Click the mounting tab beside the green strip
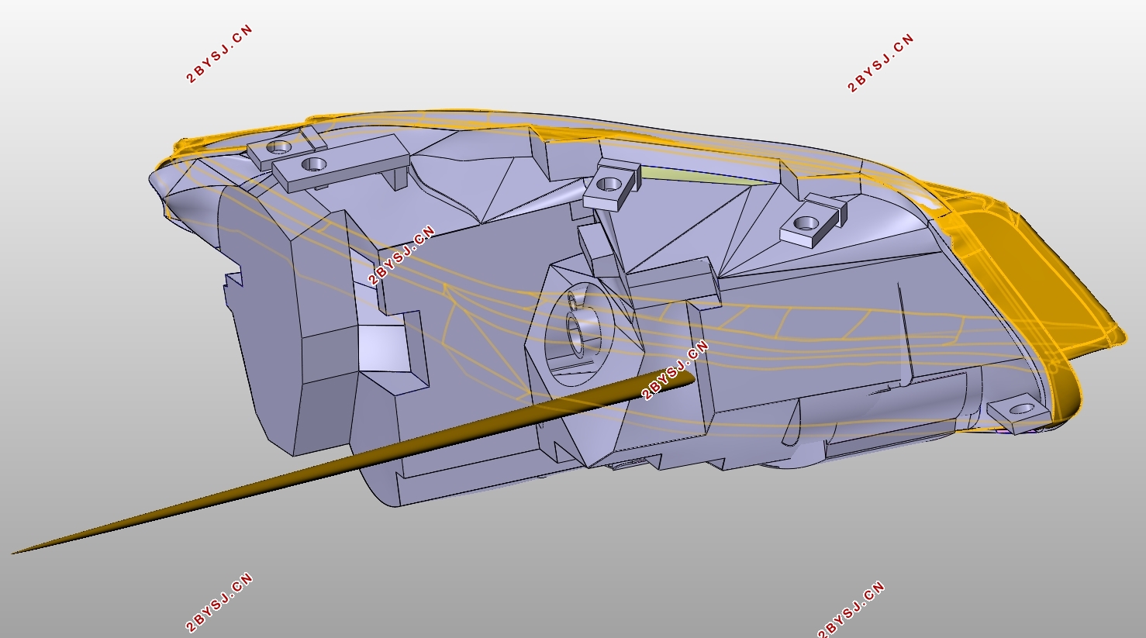This screenshot has height=638, width=1146. (611, 185)
